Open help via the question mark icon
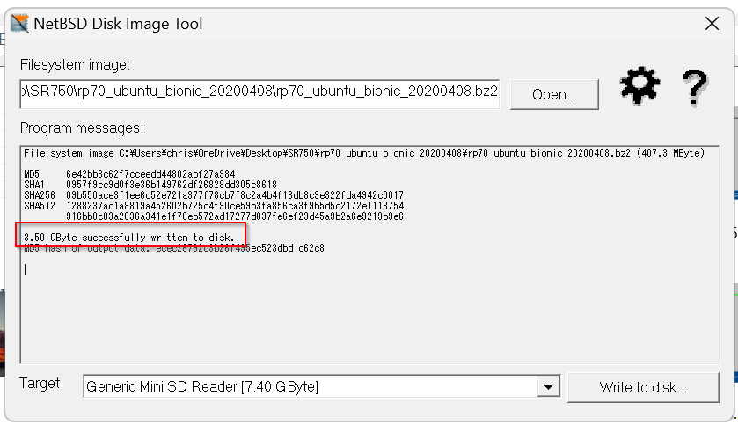The height and width of the screenshot is (425, 738). click(695, 88)
